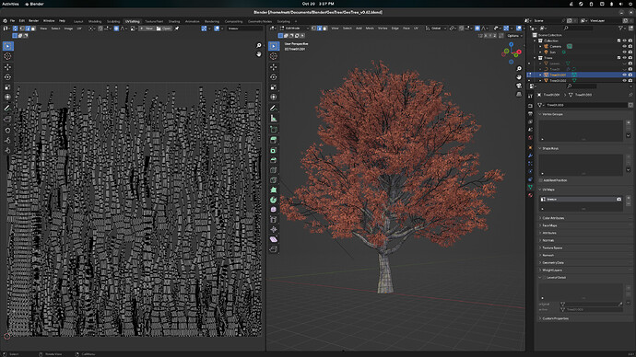Screen dimensions: 636x357
Task: Expand the Geometry Data panel
Action: [x=553, y=263]
